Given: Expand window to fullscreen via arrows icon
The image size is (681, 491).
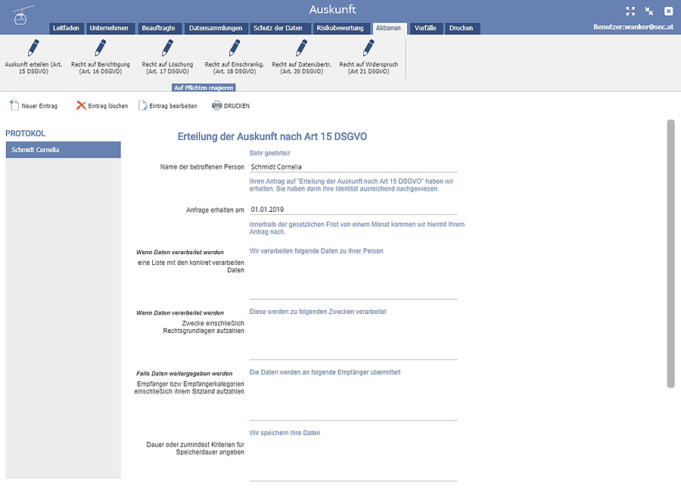Looking at the screenshot, I should [630, 11].
